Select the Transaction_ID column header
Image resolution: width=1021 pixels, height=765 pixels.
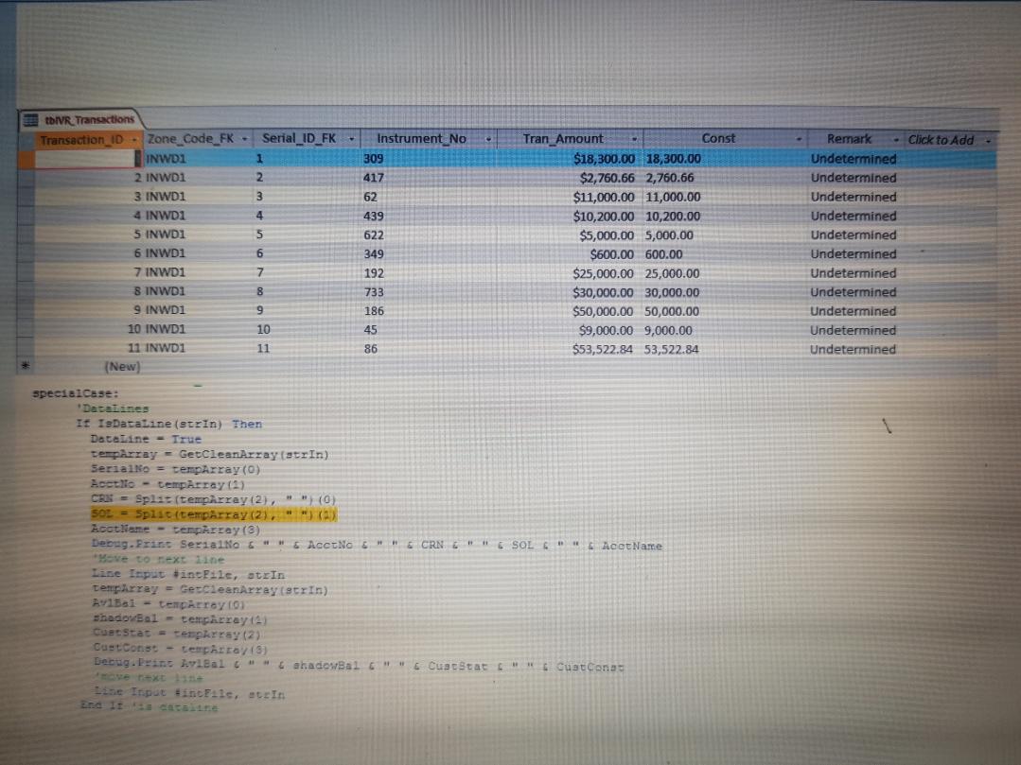88,140
